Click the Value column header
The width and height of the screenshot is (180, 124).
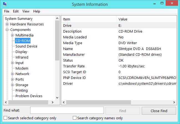pyautogui.click(x=123, y=19)
